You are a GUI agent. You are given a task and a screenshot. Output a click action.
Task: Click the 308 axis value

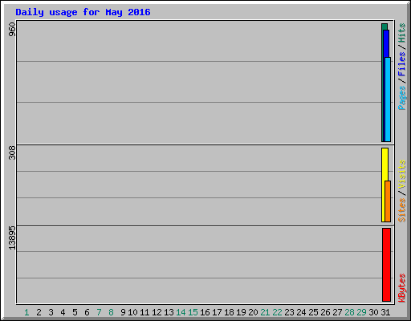(x=12, y=152)
